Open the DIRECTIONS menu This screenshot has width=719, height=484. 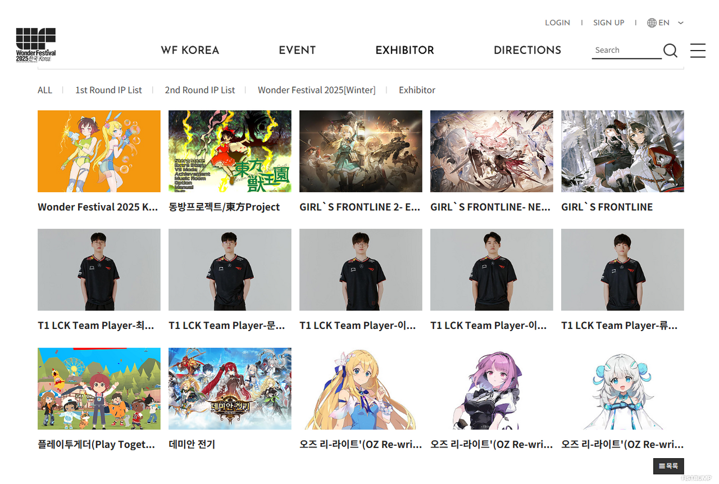(527, 51)
